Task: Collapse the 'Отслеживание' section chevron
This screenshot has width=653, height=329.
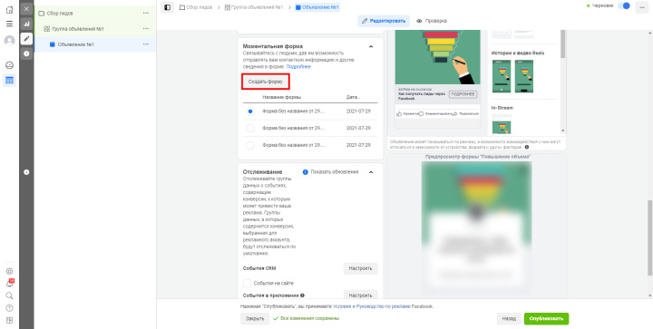Action: coord(371,172)
